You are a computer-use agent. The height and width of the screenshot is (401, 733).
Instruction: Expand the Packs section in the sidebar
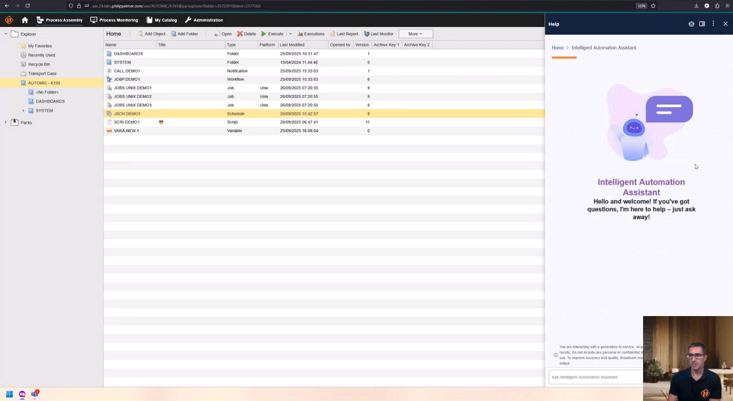(5, 122)
